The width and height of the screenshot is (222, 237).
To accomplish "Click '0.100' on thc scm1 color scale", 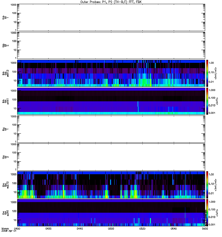I will 212,209.
